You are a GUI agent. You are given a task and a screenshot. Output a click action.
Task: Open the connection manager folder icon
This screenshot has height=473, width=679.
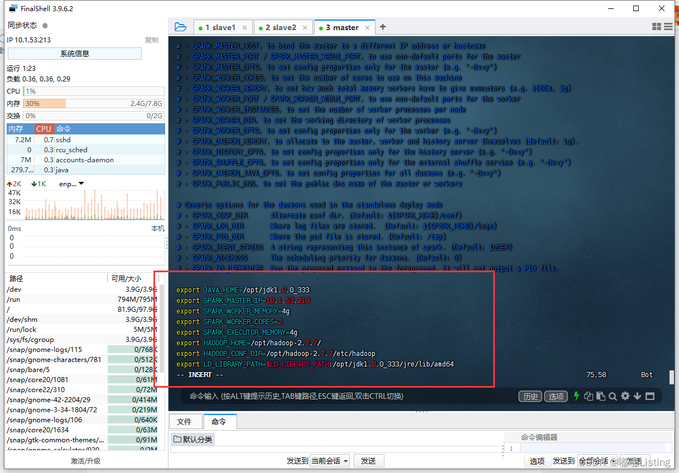click(x=180, y=27)
